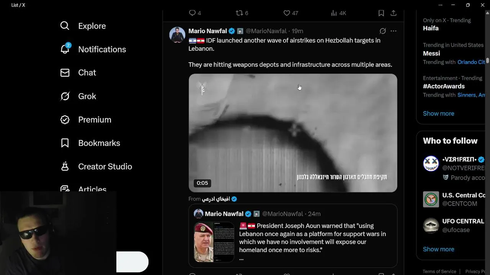Screen dimensions: 490x275
Task: Play the IDF airstrike video
Action: click(x=293, y=133)
